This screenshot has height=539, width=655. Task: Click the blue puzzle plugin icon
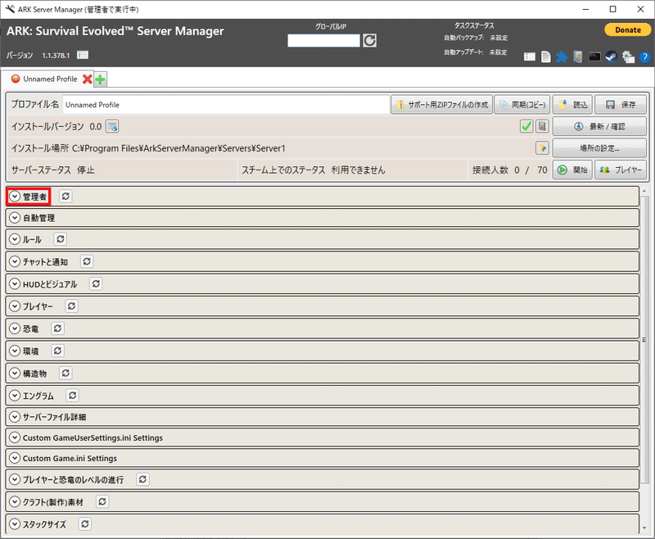(x=562, y=57)
